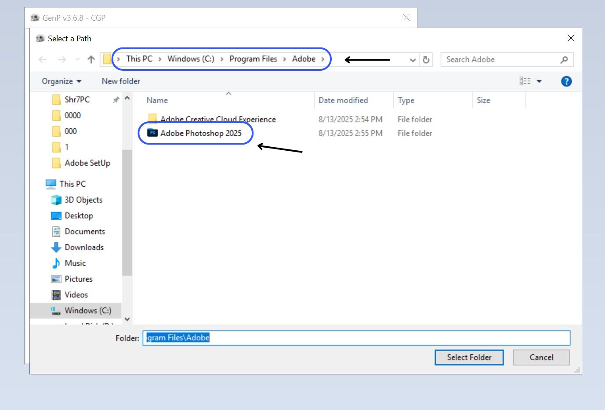
Task: Click This PC in the address path
Action: tap(139, 59)
